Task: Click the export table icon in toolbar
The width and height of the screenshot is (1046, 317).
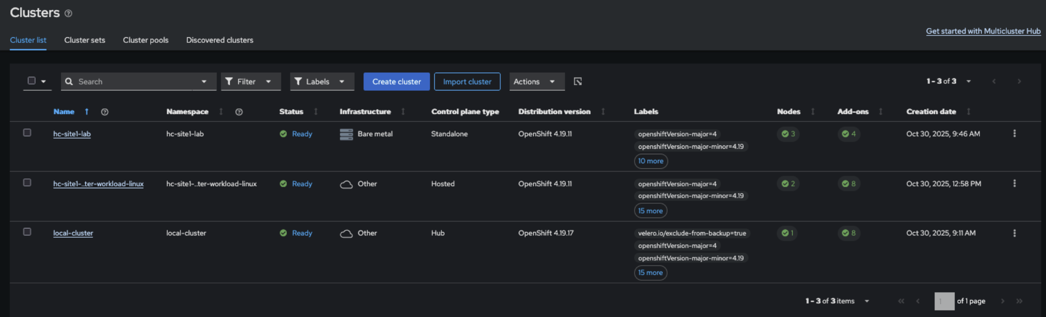Action: click(x=578, y=82)
